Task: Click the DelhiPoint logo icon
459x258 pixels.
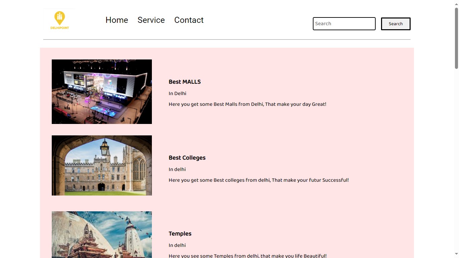Action: click(59, 20)
